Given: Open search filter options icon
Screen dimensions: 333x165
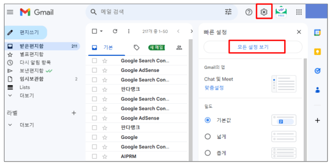Looking at the screenshot, I should [228, 12].
